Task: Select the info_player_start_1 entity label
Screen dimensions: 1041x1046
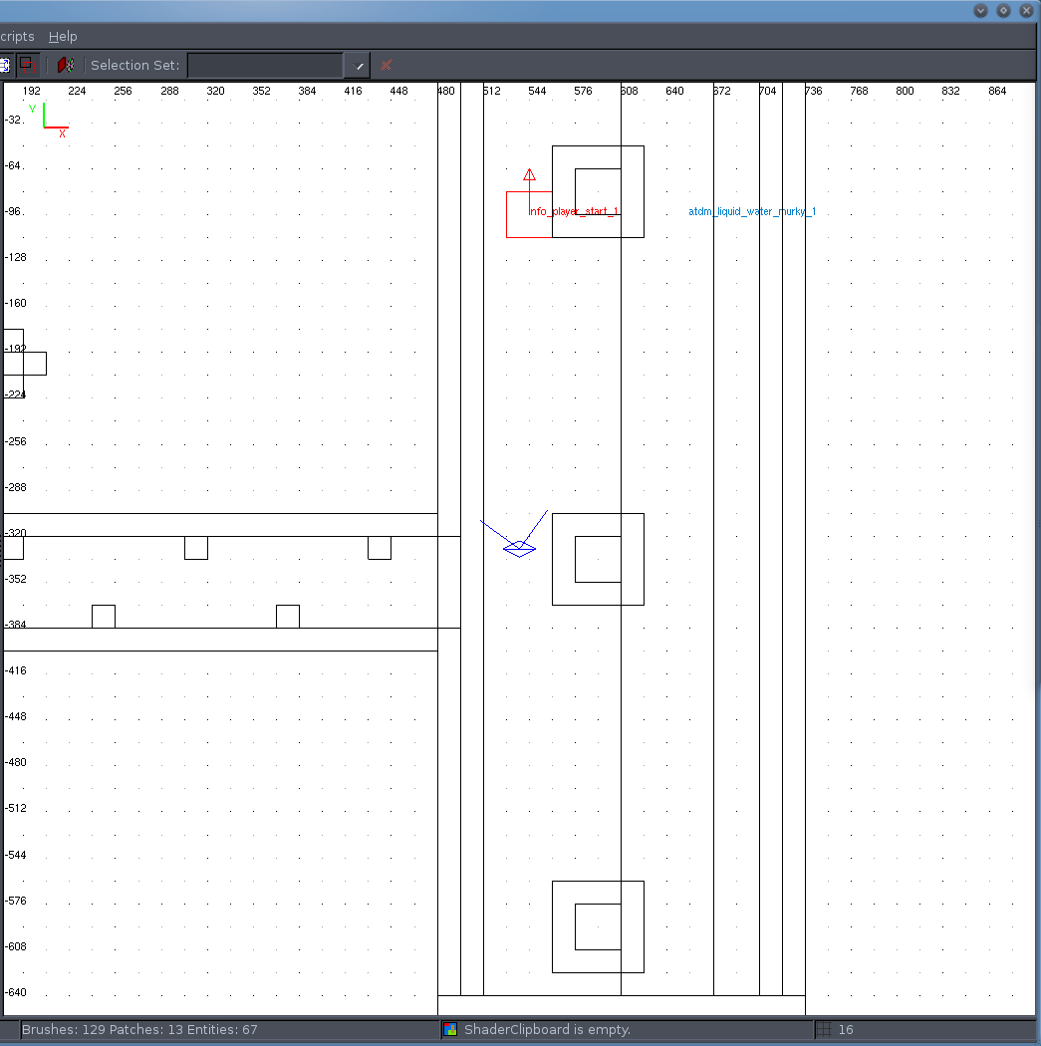Action: (x=574, y=211)
